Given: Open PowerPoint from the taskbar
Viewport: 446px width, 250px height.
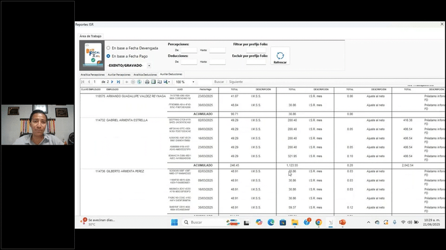Looking at the screenshot, I should tap(342, 222).
